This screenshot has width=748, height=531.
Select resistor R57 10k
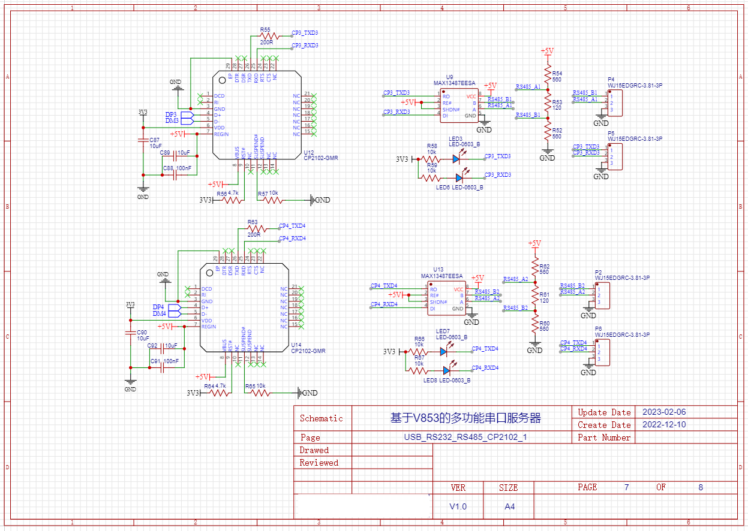(x=273, y=200)
